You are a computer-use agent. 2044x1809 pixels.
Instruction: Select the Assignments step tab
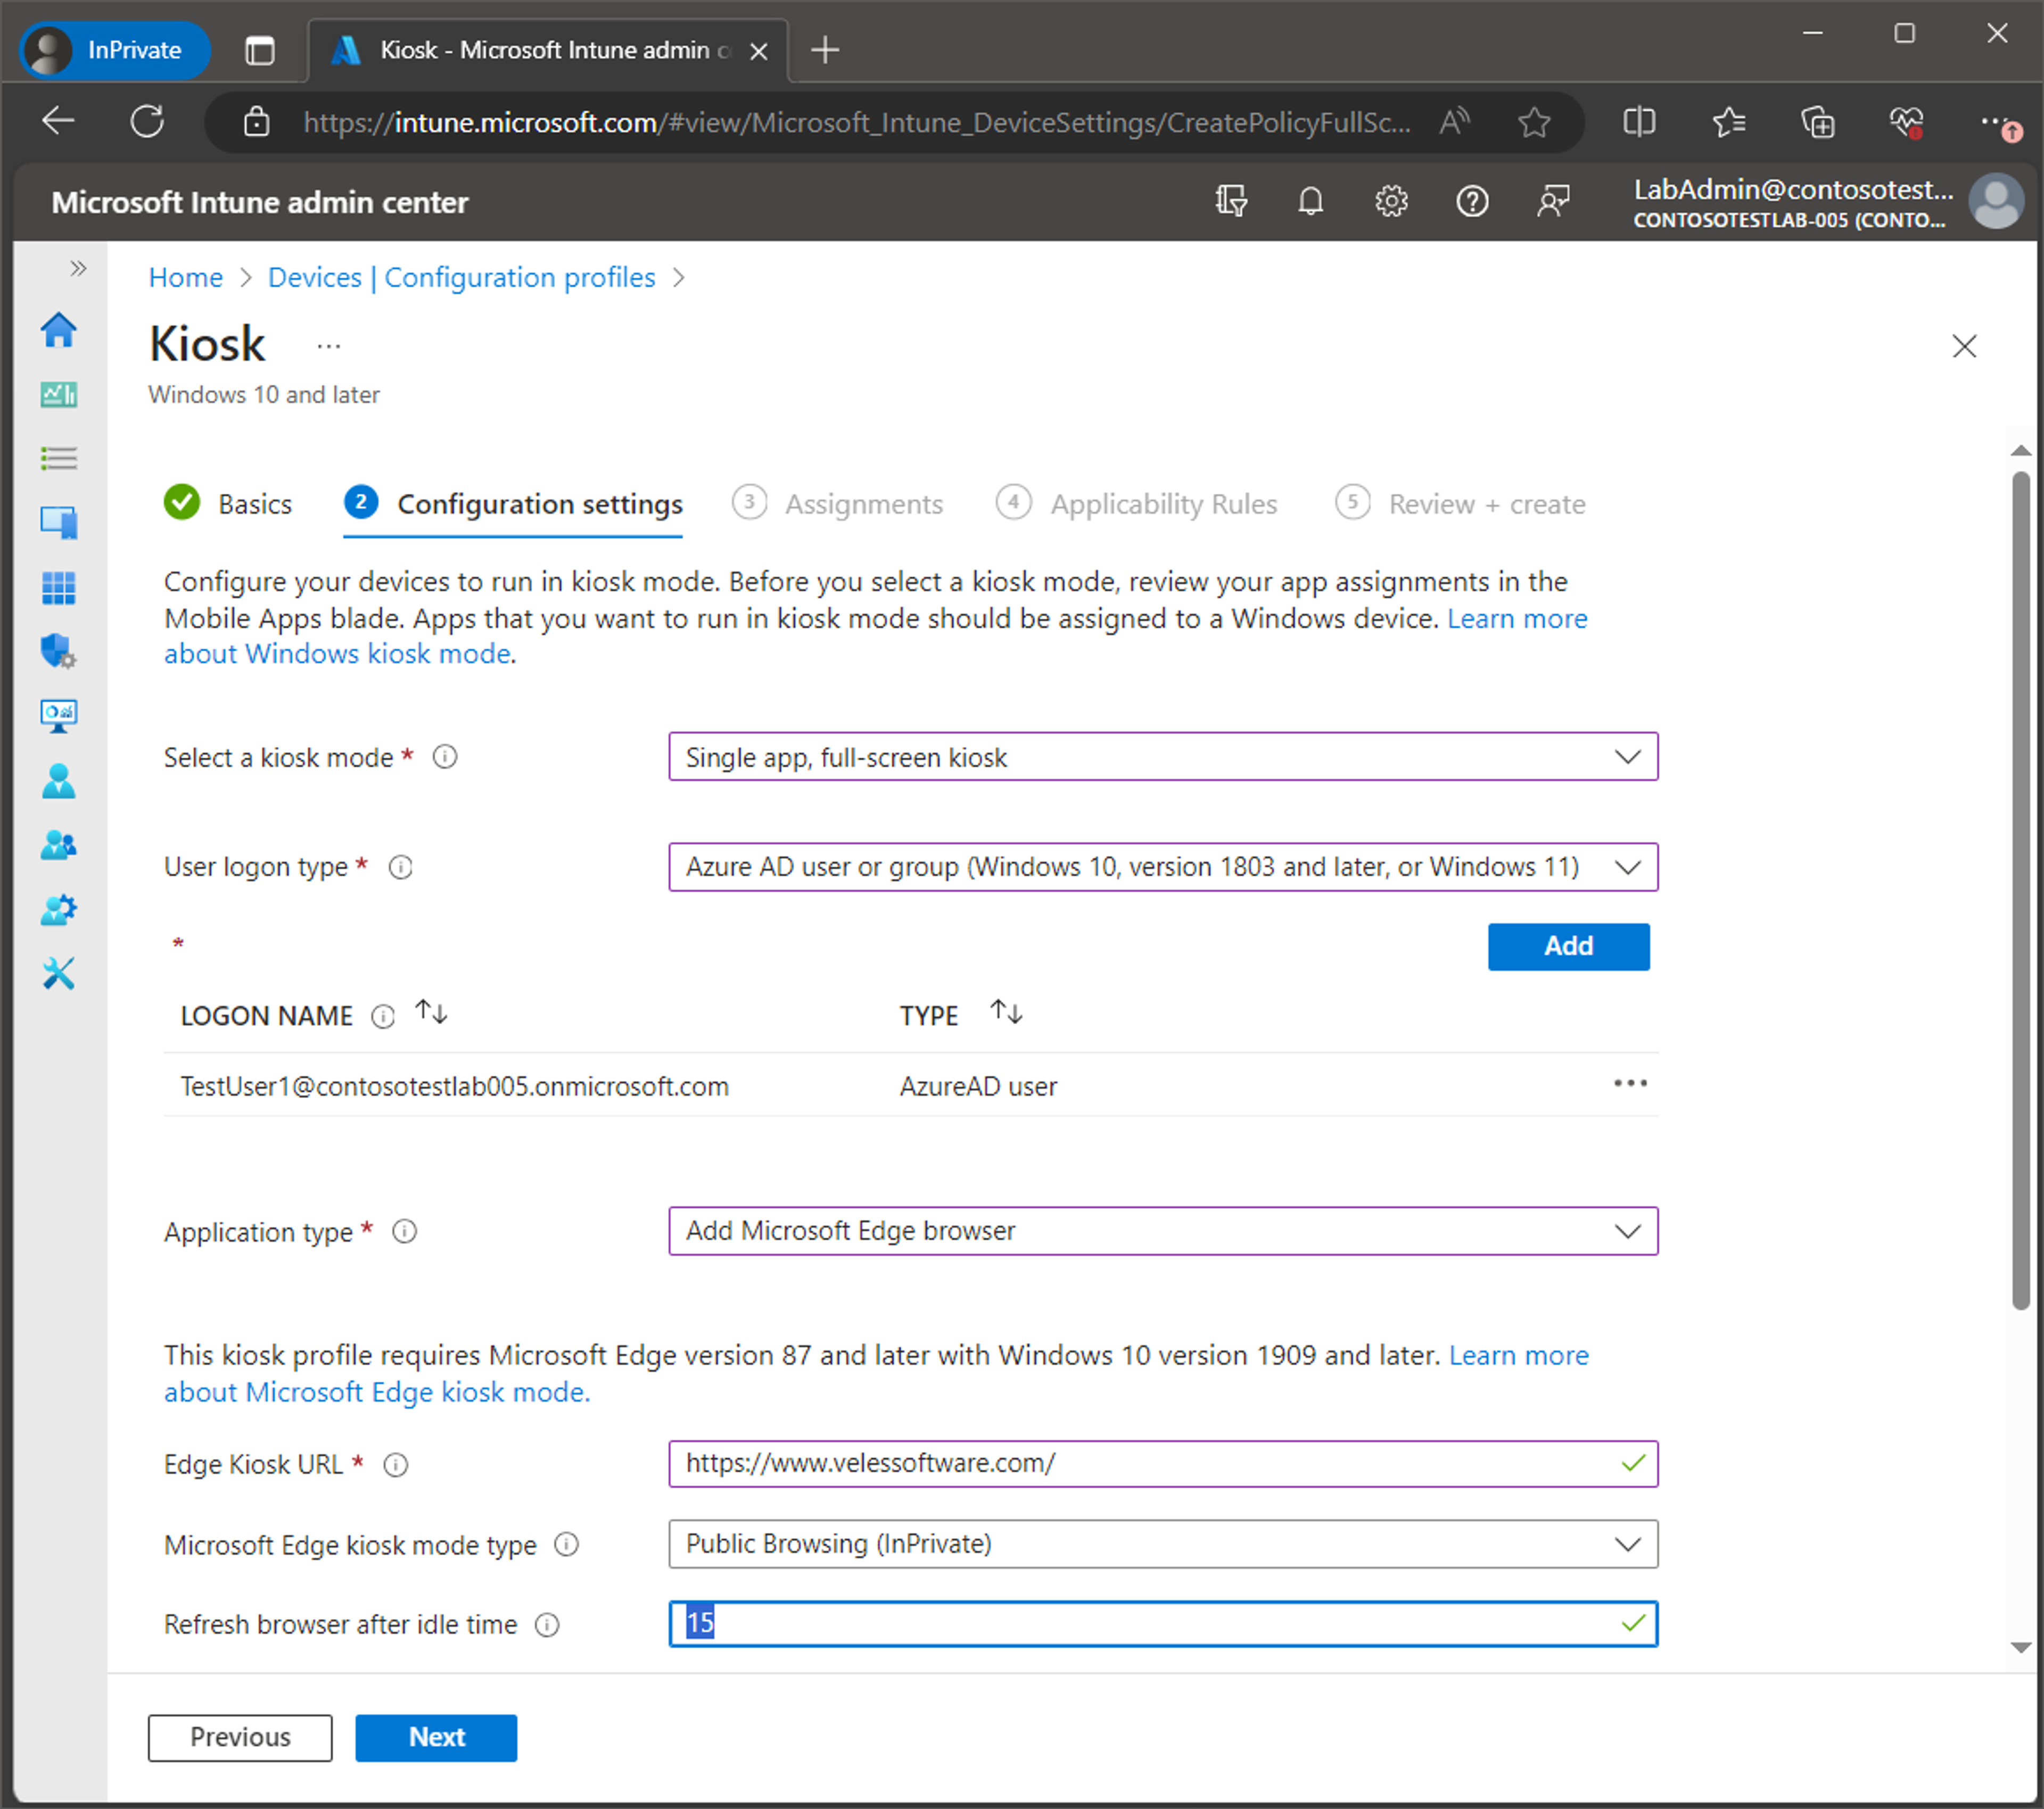coord(838,503)
